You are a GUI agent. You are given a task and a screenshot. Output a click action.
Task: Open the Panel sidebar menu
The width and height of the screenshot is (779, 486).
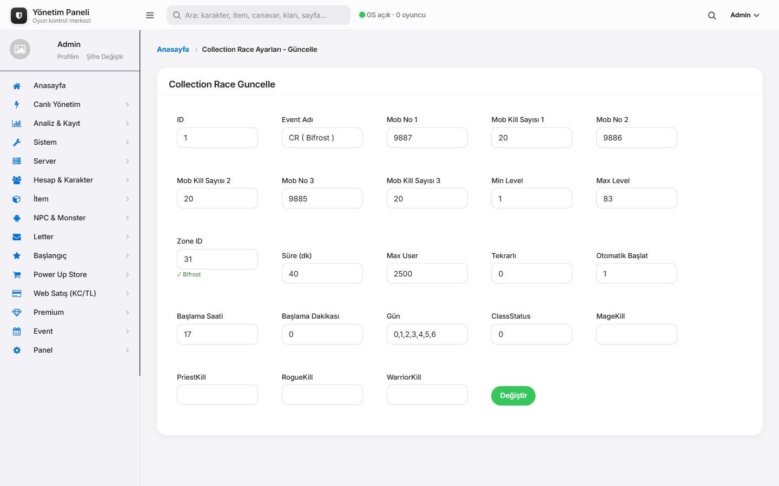tap(70, 350)
